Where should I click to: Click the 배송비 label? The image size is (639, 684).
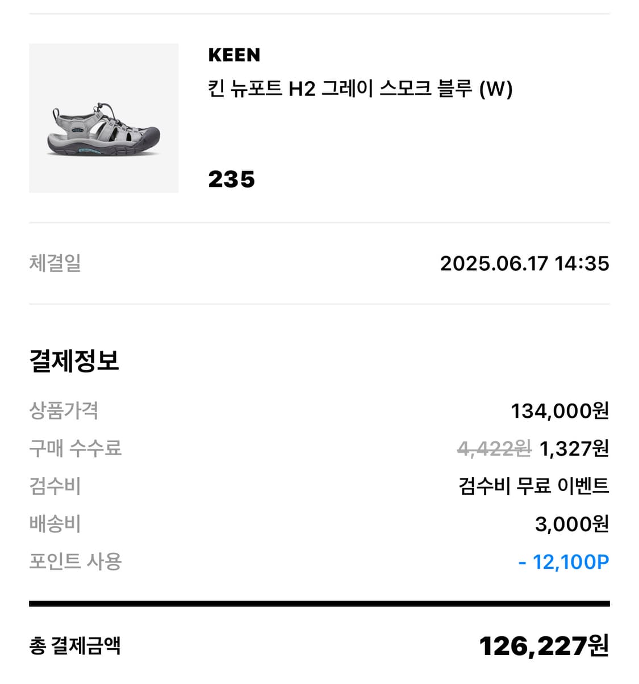(55, 524)
